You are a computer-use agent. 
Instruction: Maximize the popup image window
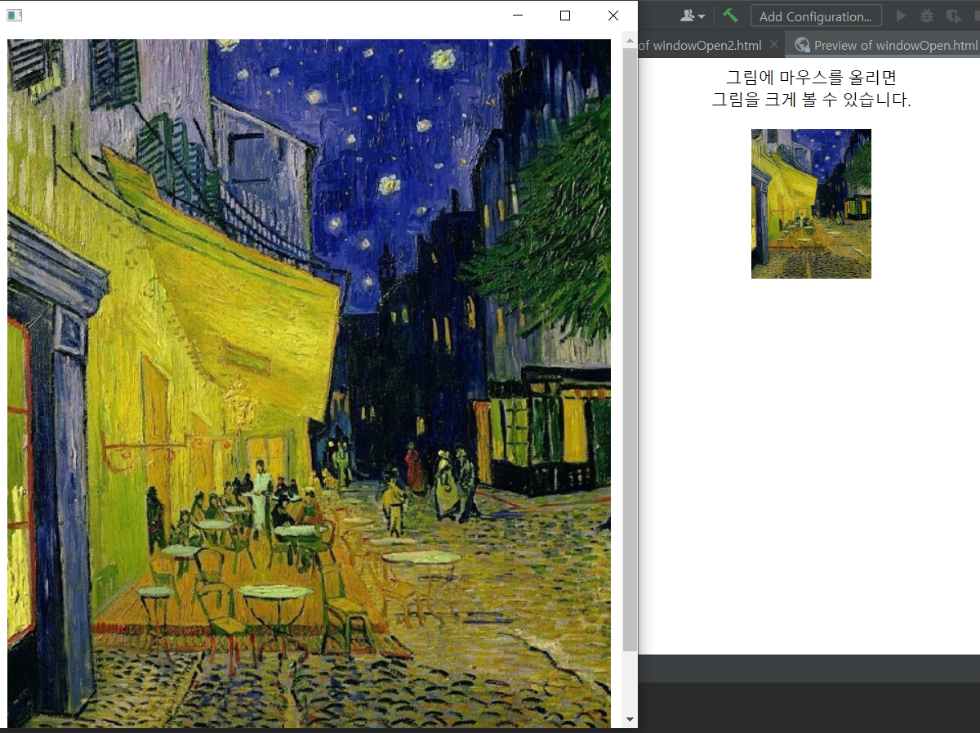[x=565, y=16]
